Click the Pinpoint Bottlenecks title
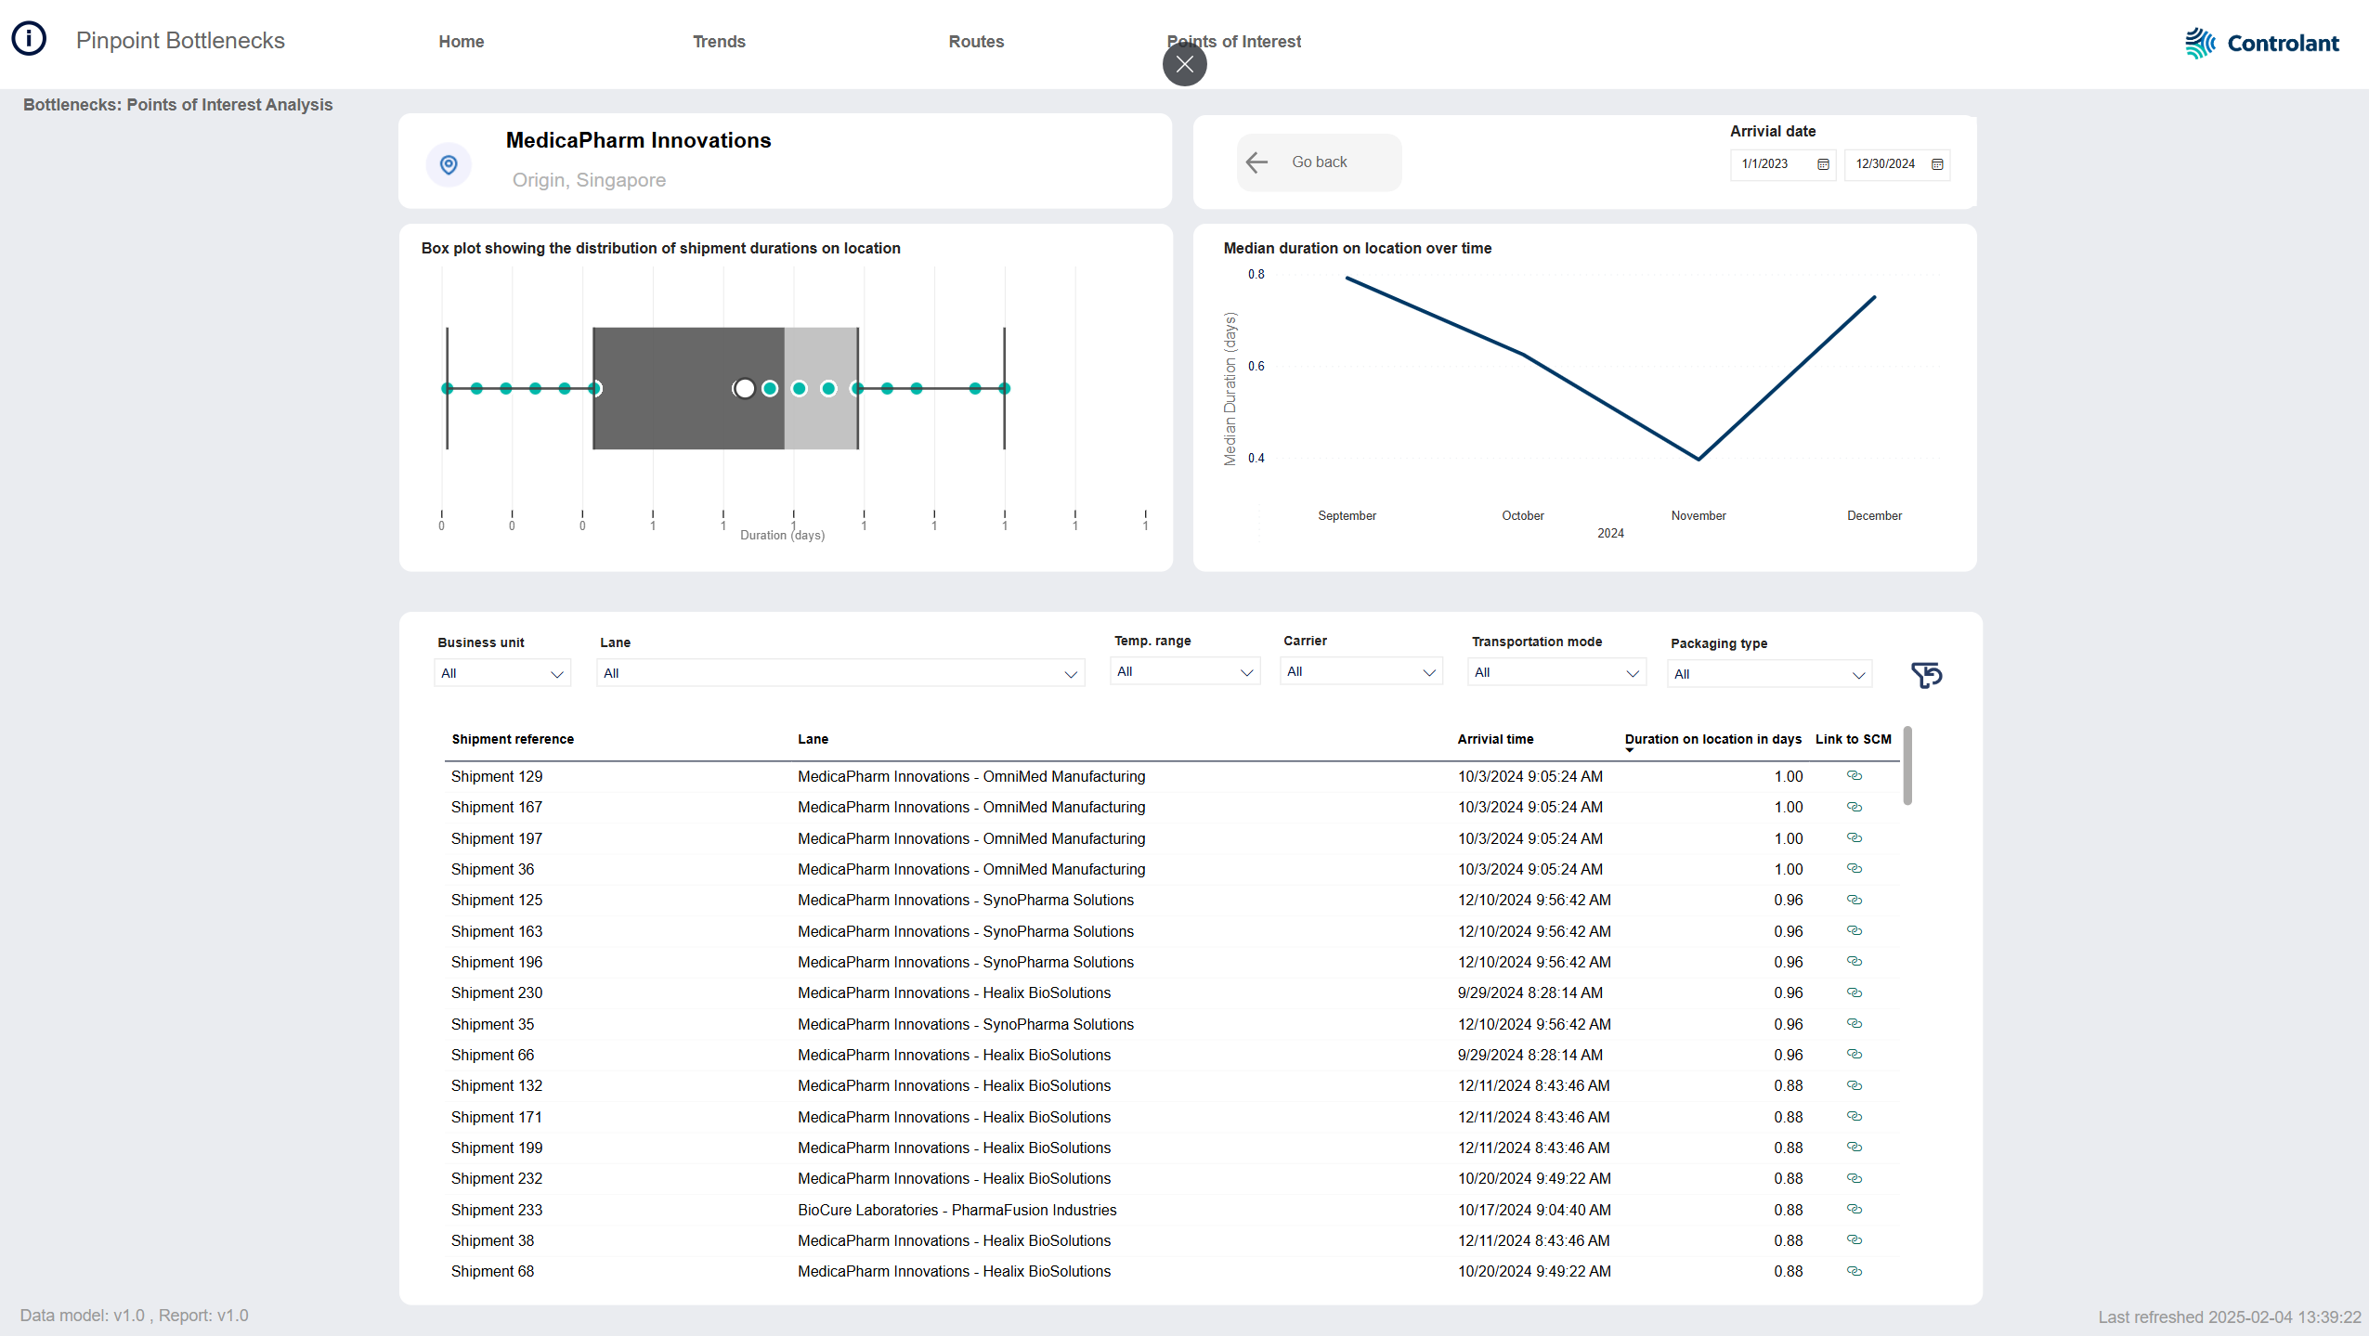This screenshot has width=2369, height=1336. pos(180,41)
